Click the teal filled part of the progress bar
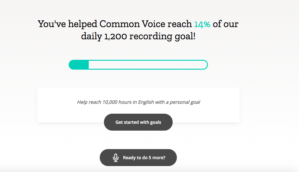This screenshot has height=172, width=299. point(79,65)
